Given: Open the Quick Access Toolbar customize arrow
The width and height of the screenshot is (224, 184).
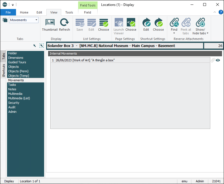Looking at the screenshot, I should click(13, 5).
